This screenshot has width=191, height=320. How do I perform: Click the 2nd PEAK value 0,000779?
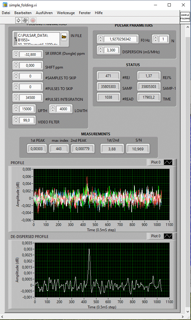click(83, 149)
